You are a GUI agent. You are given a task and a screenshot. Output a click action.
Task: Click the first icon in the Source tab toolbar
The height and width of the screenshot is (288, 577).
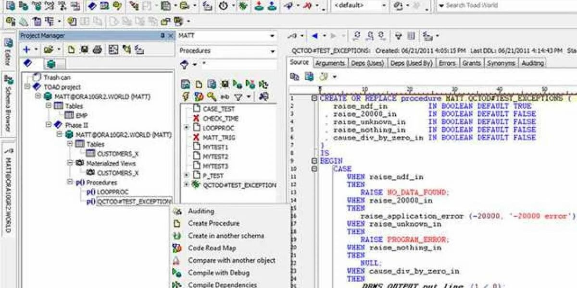pyautogui.click(x=295, y=76)
